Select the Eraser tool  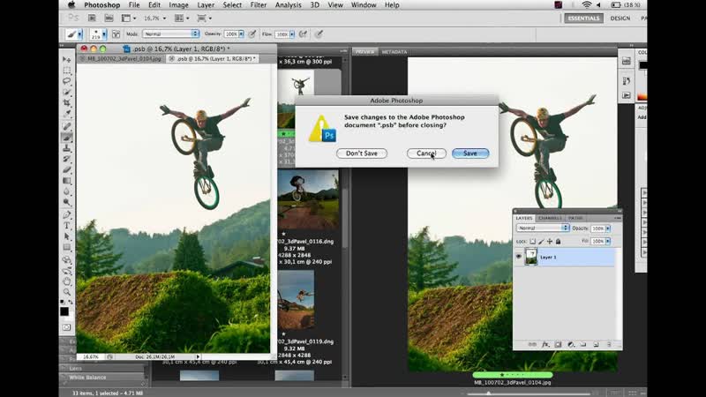point(67,170)
